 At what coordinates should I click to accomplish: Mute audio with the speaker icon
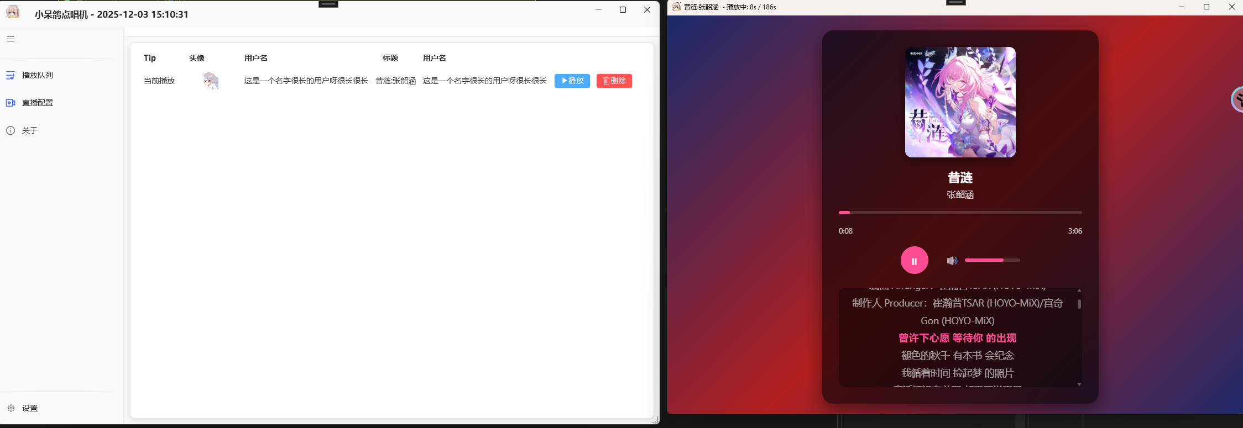click(x=952, y=261)
